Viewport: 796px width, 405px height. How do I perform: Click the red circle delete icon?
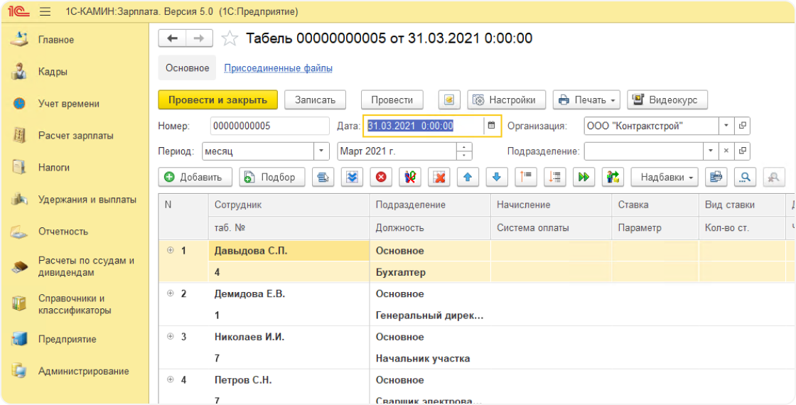[381, 177]
